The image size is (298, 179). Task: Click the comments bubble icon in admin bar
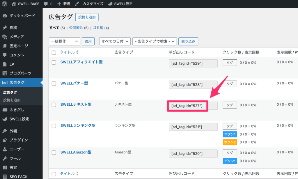click(46, 4)
